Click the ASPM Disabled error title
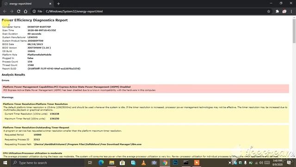Viewport: 296px width, 167px height. 67,87
